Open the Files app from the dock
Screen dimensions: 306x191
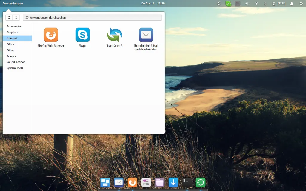[160, 182]
